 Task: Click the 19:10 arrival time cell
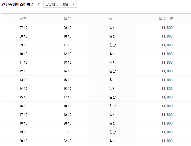tap(67, 115)
